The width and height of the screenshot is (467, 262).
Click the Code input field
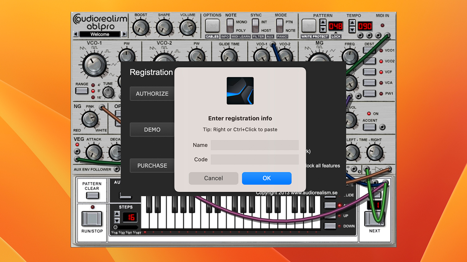click(255, 159)
